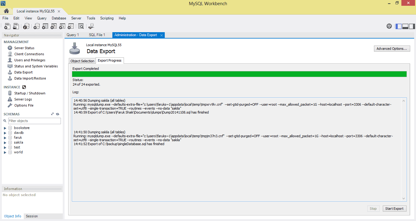This screenshot has height=221, width=416.
Task: Expand the sakila schema tree
Action: click(x=5, y=143)
